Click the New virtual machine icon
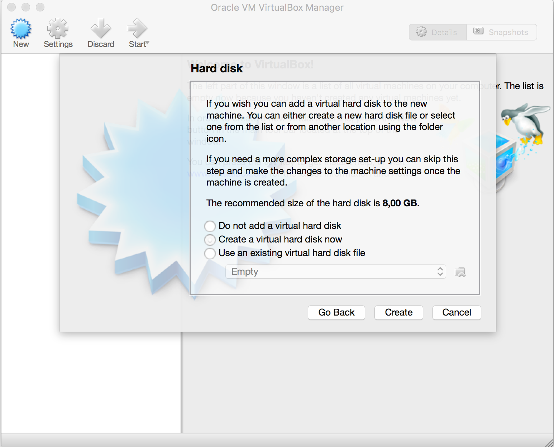 pos(21,29)
